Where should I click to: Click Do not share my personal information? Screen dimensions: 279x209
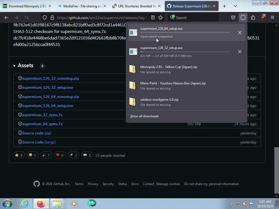coord(211,184)
